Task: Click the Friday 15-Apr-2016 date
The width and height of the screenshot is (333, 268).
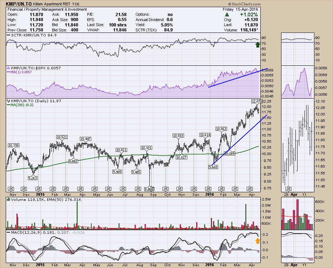Action: [x=240, y=9]
